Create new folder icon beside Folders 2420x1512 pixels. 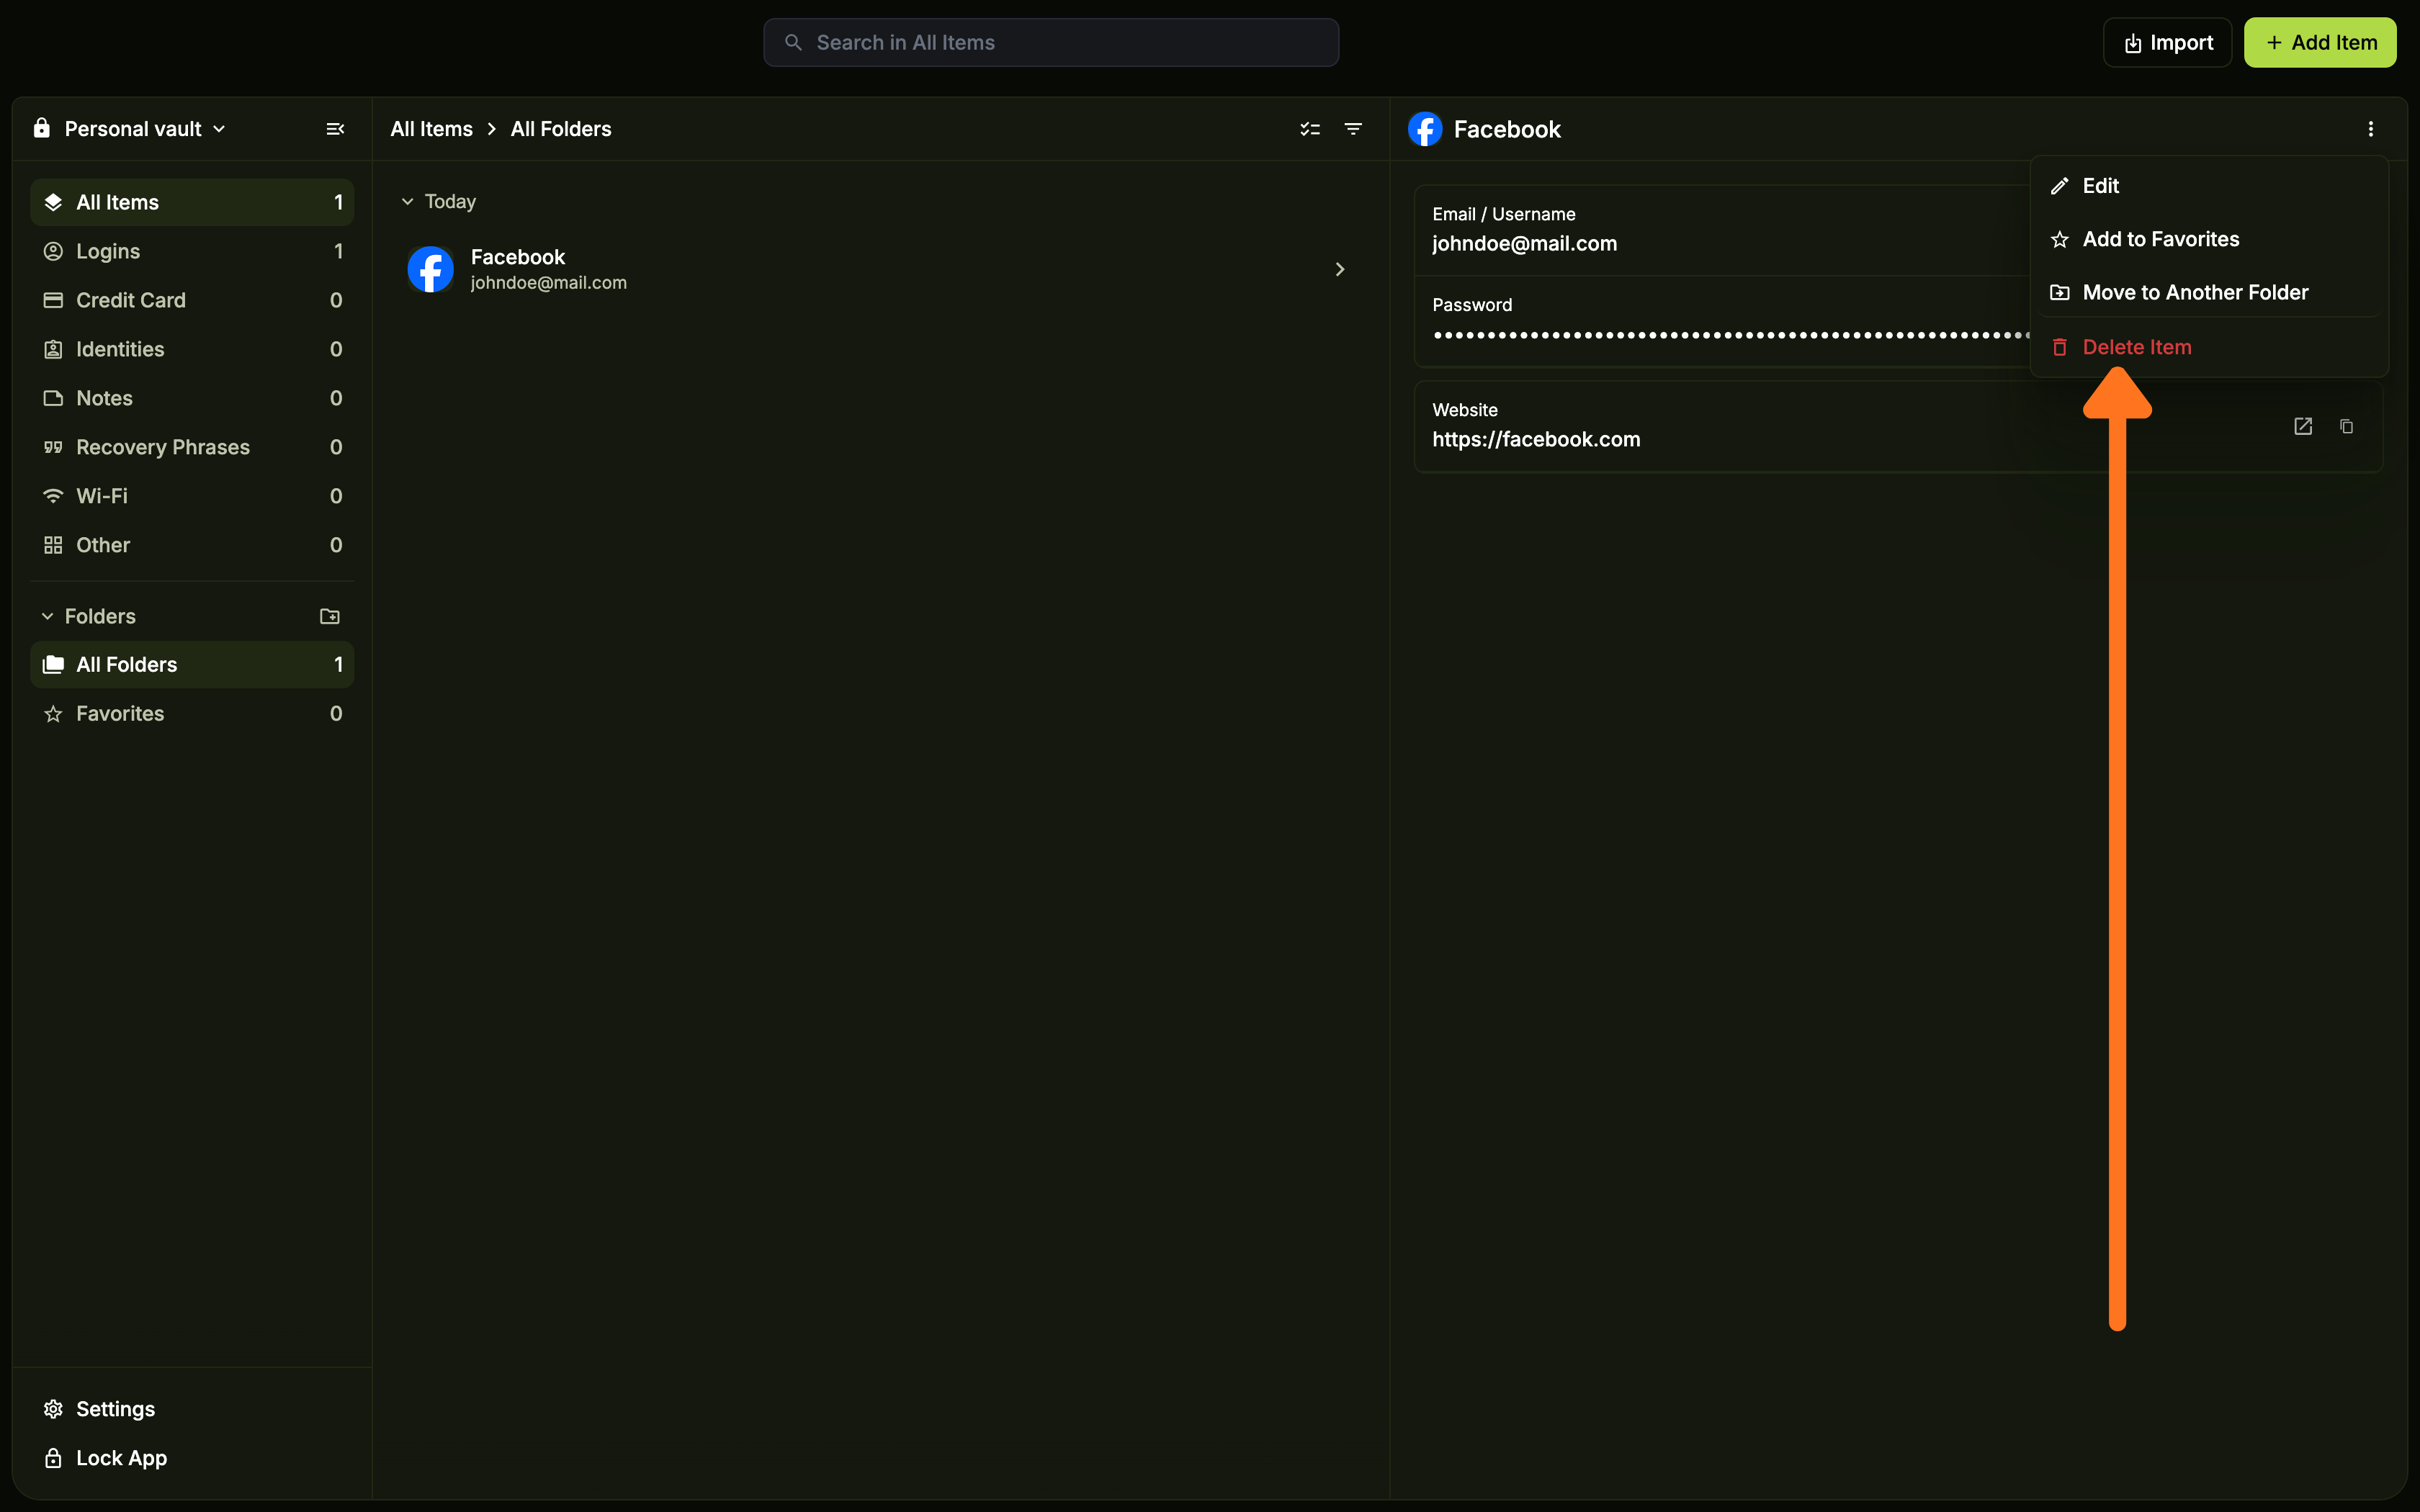click(329, 616)
